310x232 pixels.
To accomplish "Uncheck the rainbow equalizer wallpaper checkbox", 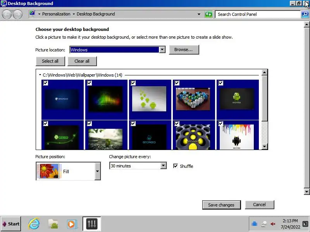I will point(90,83).
